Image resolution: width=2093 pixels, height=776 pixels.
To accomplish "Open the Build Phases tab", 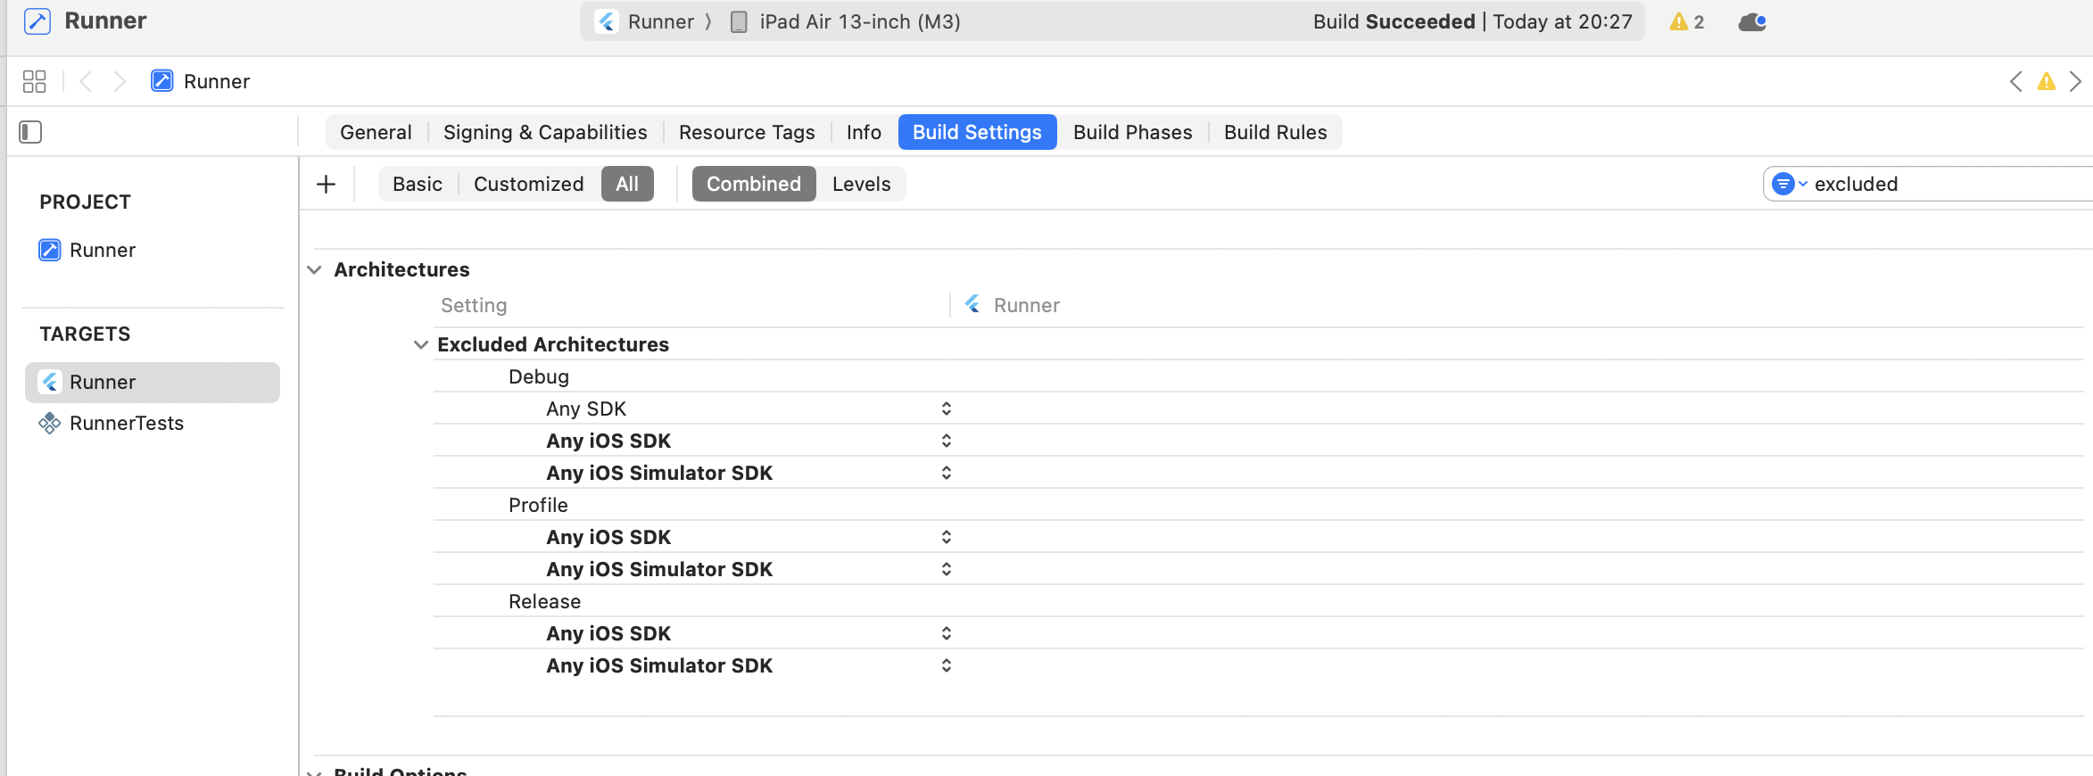I will 1132,132.
